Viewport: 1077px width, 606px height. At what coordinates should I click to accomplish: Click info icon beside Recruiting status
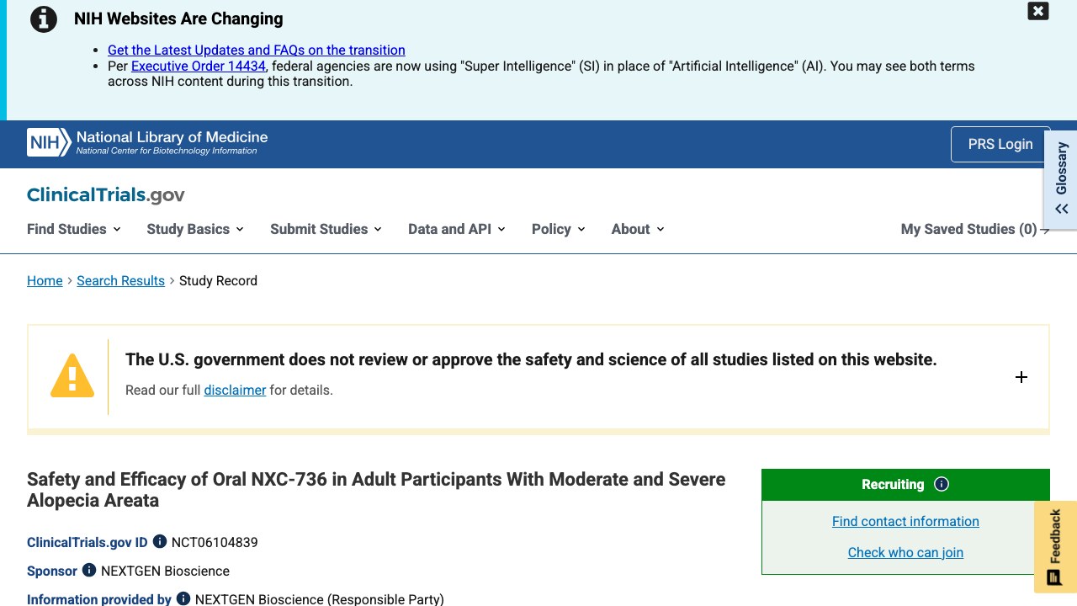click(942, 484)
